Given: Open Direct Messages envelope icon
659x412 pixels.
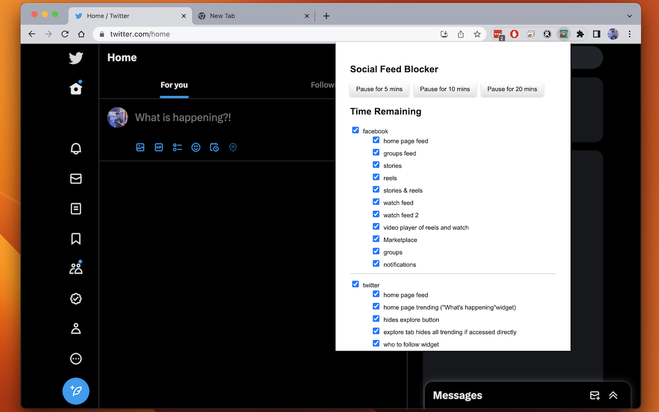Looking at the screenshot, I should click(x=76, y=179).
